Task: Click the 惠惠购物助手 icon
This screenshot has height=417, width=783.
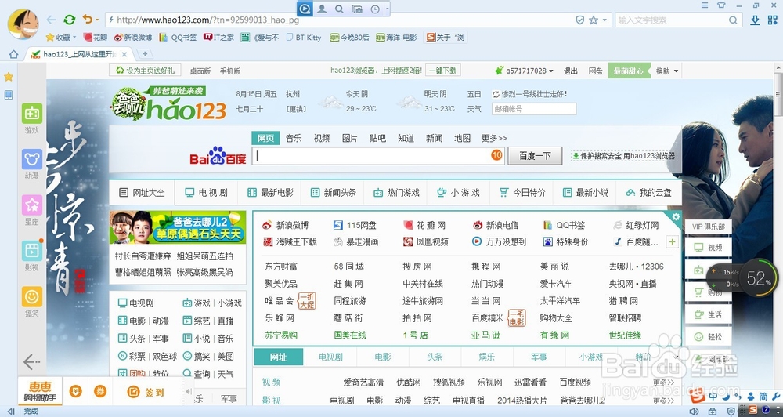Action: pyautogui.click(x=40, y=391)
